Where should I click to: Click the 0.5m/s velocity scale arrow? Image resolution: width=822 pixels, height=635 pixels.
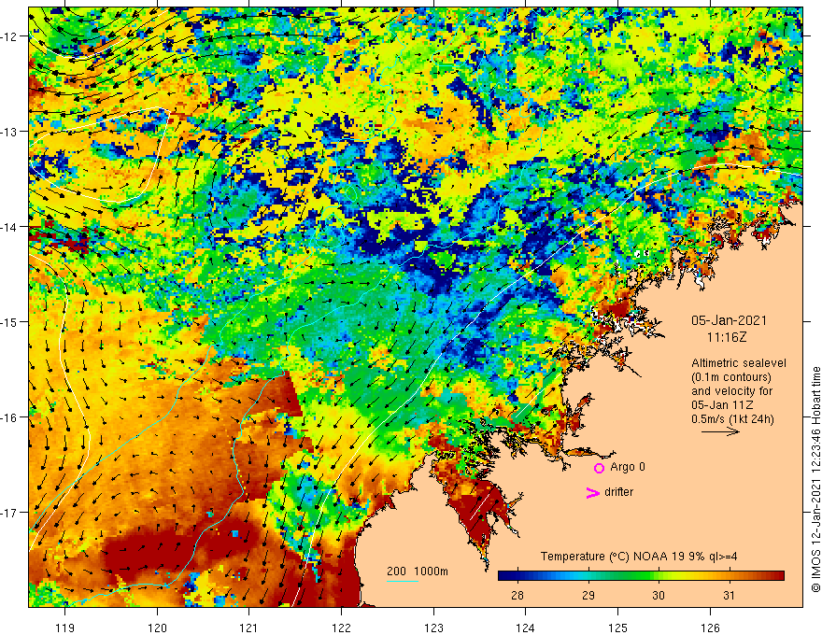point(720,431)
